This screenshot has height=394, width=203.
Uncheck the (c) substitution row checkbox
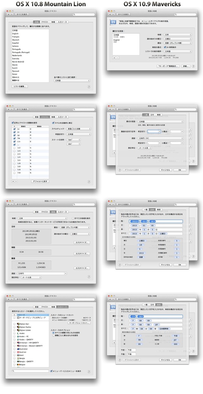coord(14,130)
